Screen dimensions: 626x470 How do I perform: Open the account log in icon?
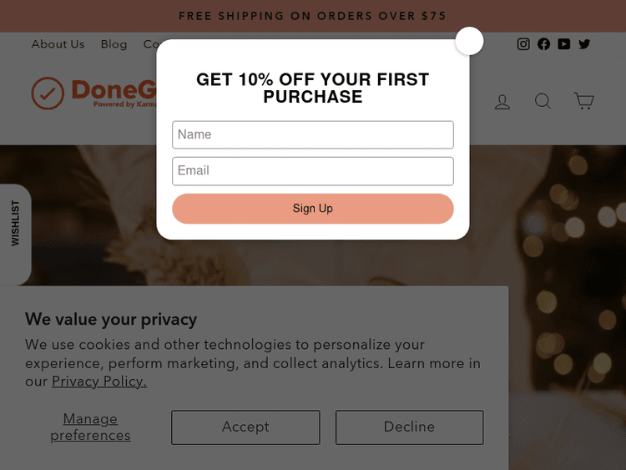click(502, 102)
